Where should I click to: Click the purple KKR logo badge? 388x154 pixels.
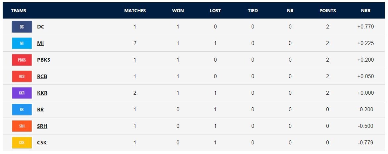(x=22, y=93)
